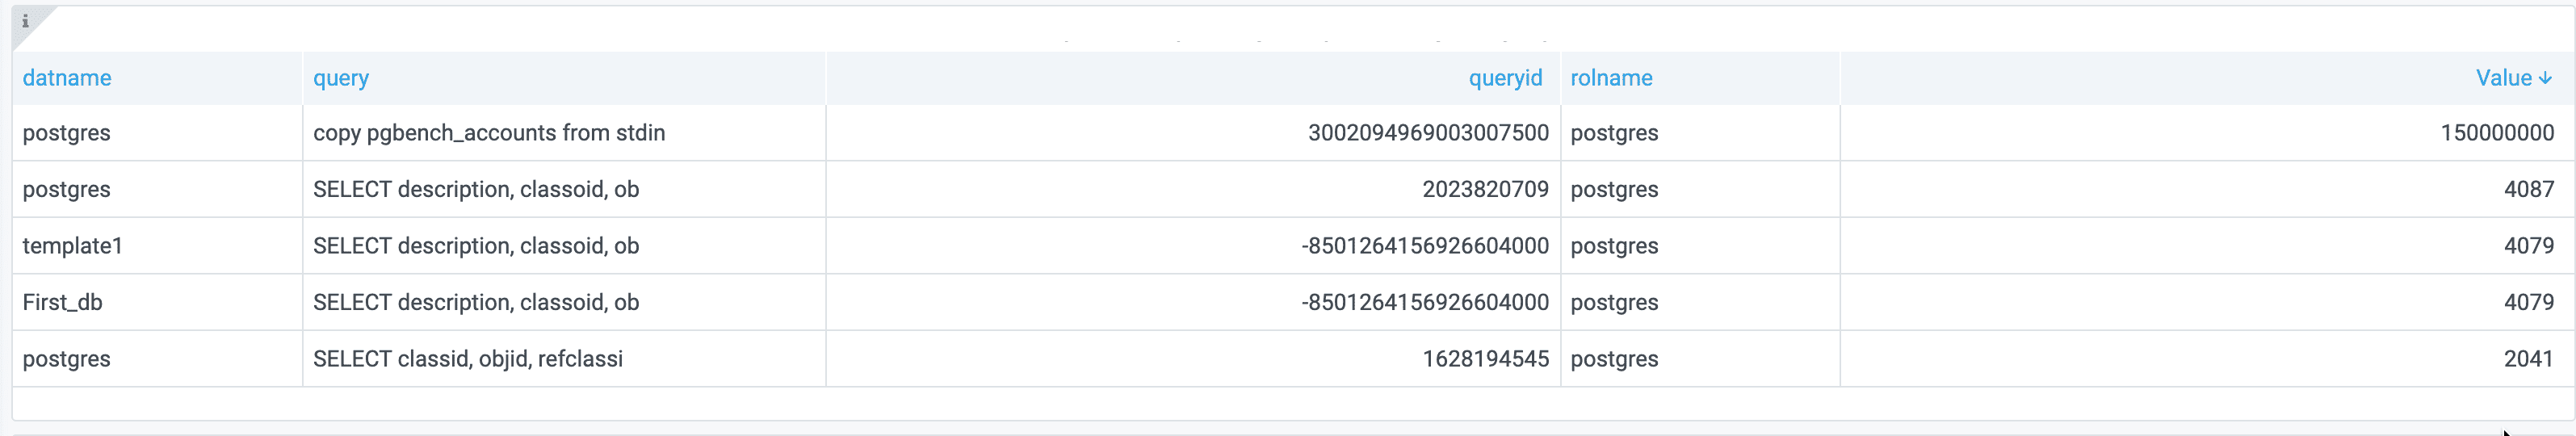The height and width of the screenshot is (436, 2576).
Task: Click queryid 1628194545 cell
Action: tap(1485, 359)
